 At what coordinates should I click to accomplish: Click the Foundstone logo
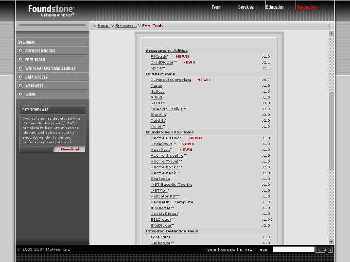click(x=51, y=11)
